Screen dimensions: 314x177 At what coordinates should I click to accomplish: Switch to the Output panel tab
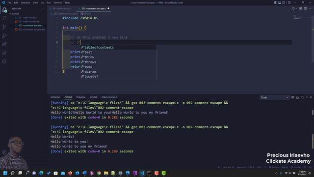68,97
